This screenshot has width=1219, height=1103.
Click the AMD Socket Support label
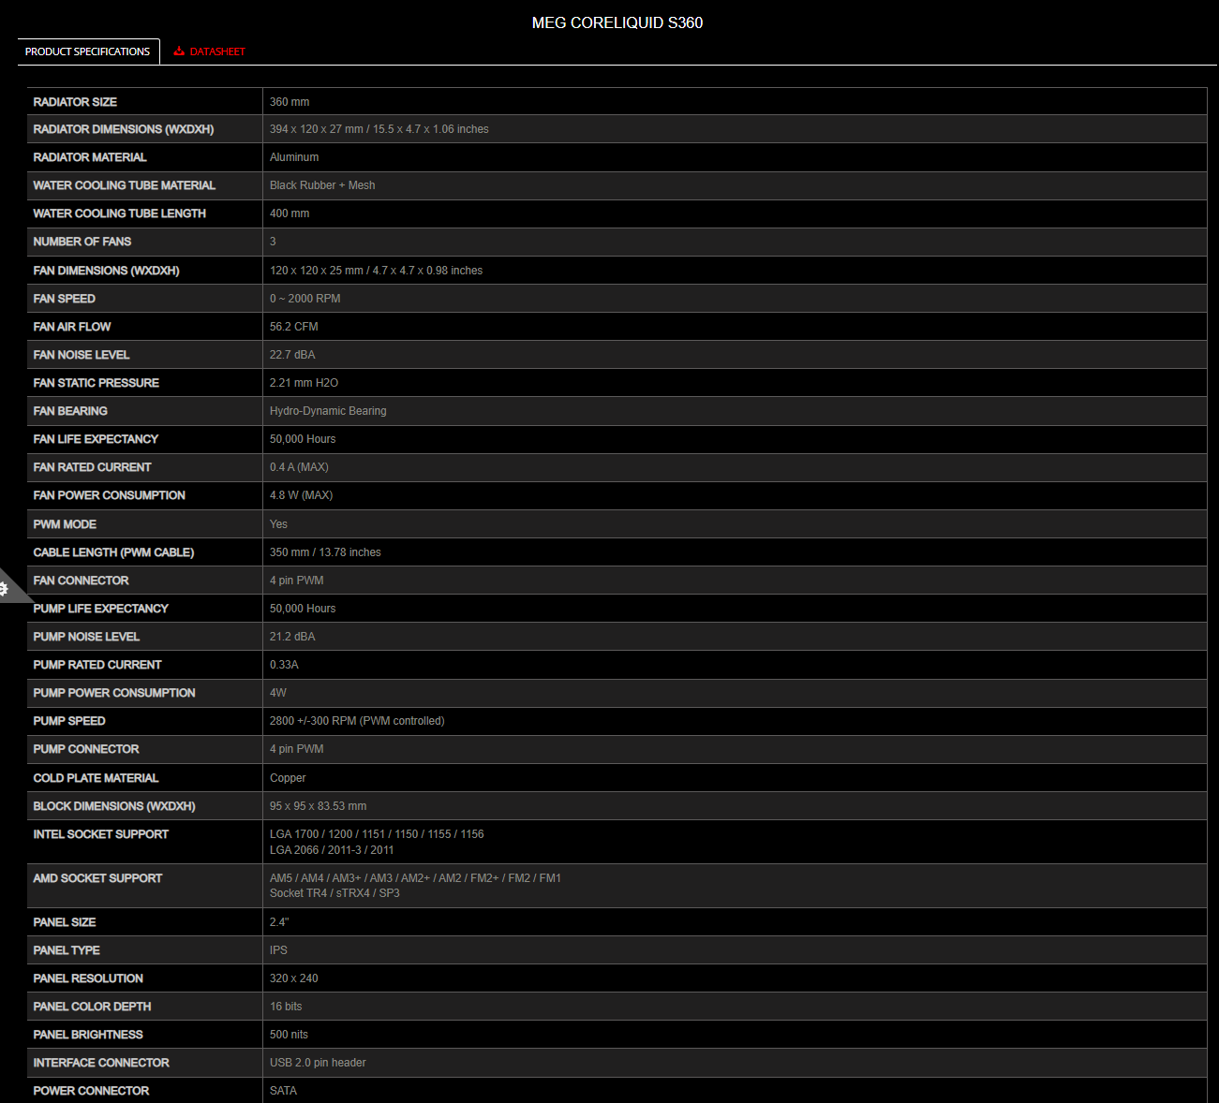97,878
